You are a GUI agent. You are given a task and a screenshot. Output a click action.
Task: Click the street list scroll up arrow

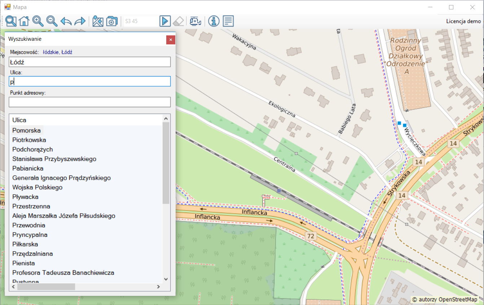[x=166, y=118]
